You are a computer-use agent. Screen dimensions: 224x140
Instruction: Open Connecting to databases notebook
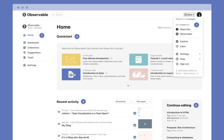point(180,138)
